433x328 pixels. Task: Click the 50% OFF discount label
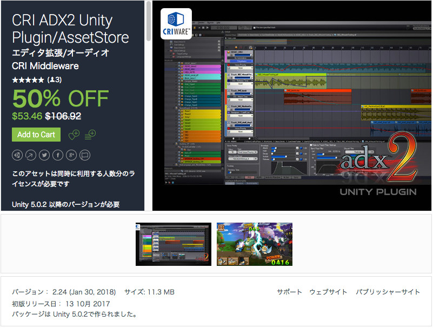click(61, 98)
